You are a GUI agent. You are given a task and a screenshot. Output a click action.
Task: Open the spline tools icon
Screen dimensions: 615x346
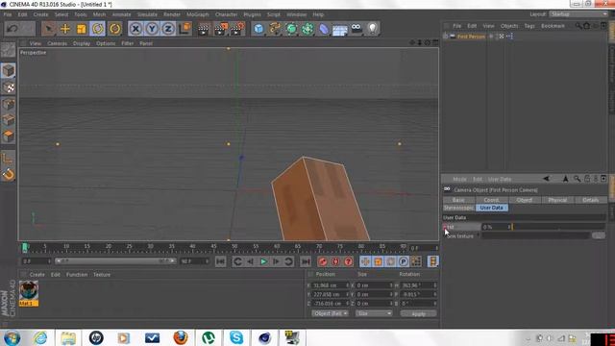pos(275,29)
